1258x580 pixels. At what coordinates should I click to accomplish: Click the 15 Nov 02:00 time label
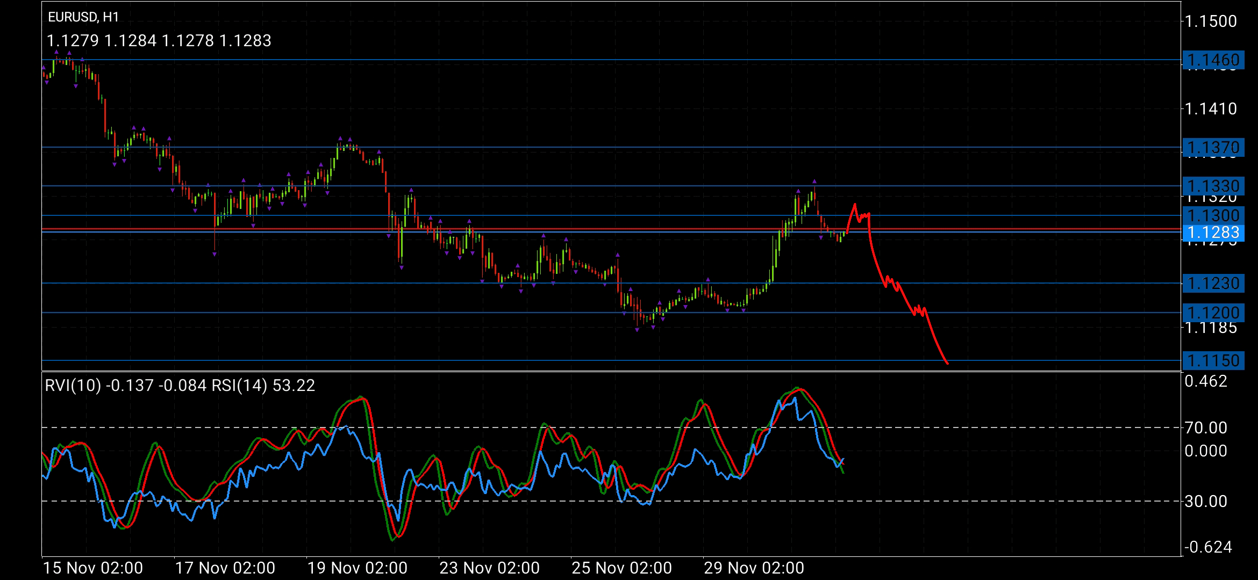click(92, 568)
